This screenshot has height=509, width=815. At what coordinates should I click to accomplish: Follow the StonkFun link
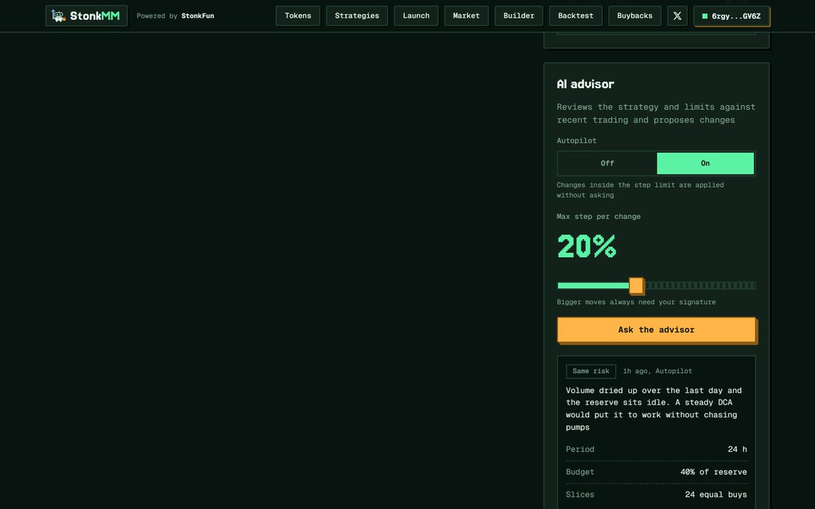198,16
